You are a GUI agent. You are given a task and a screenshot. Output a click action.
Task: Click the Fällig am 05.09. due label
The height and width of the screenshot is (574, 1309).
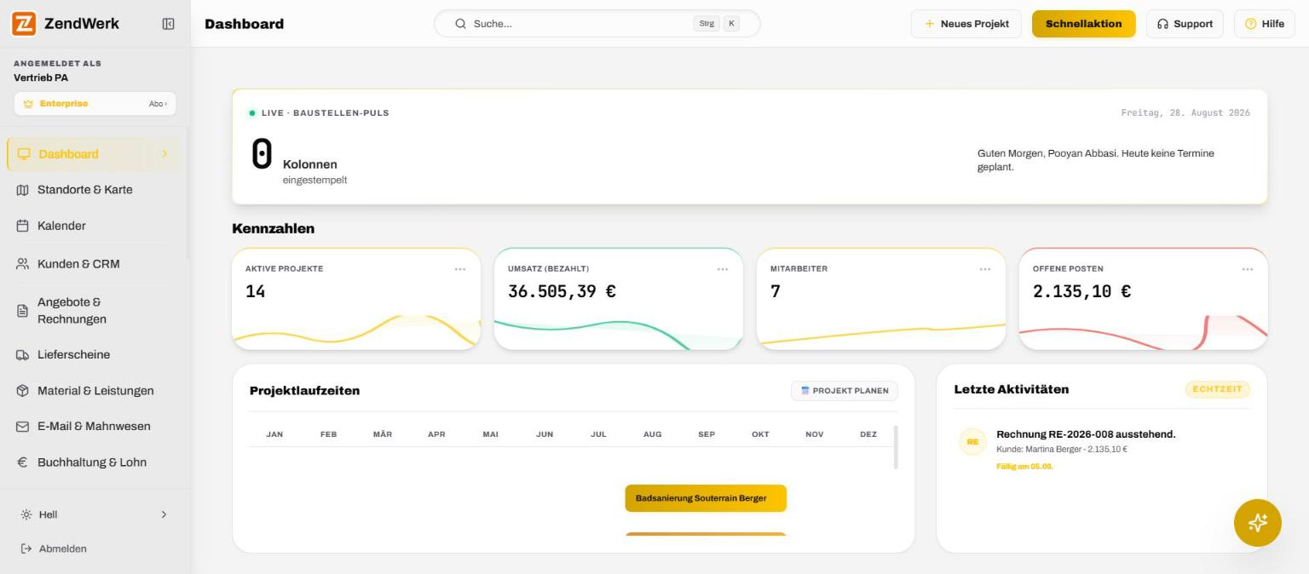pyautogui.click(x=1024, y=467)
